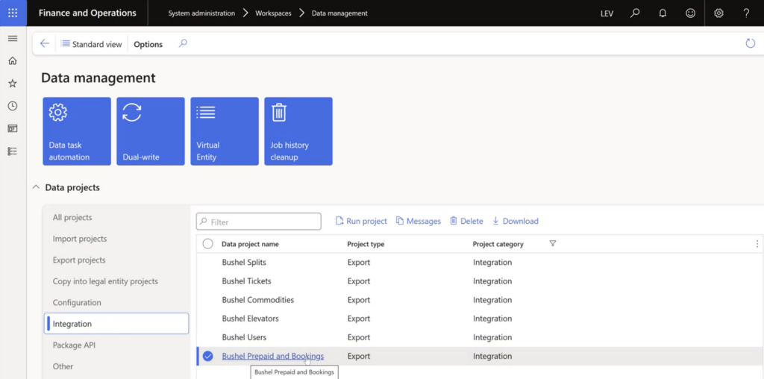Click the LEV company selector
This screenshot has width=764, height=379.
607,13
